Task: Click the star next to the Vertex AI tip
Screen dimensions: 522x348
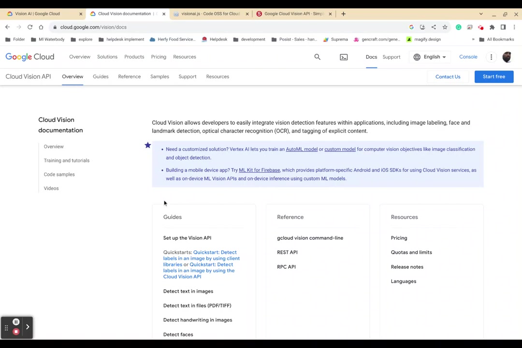Action: point(148,145)
